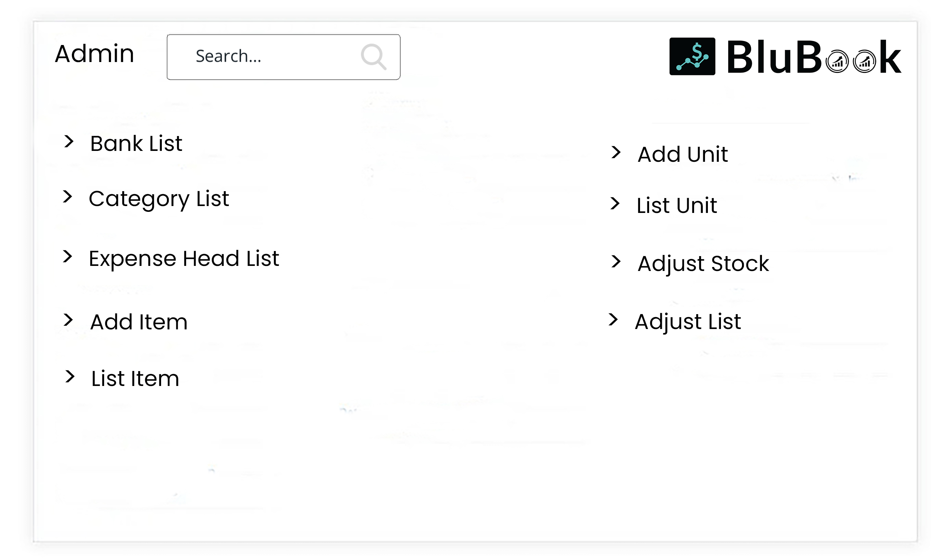Viewport: 947px width, 559px height.
Task: Expand the chevron beside Category List
Action: (67, 196)
